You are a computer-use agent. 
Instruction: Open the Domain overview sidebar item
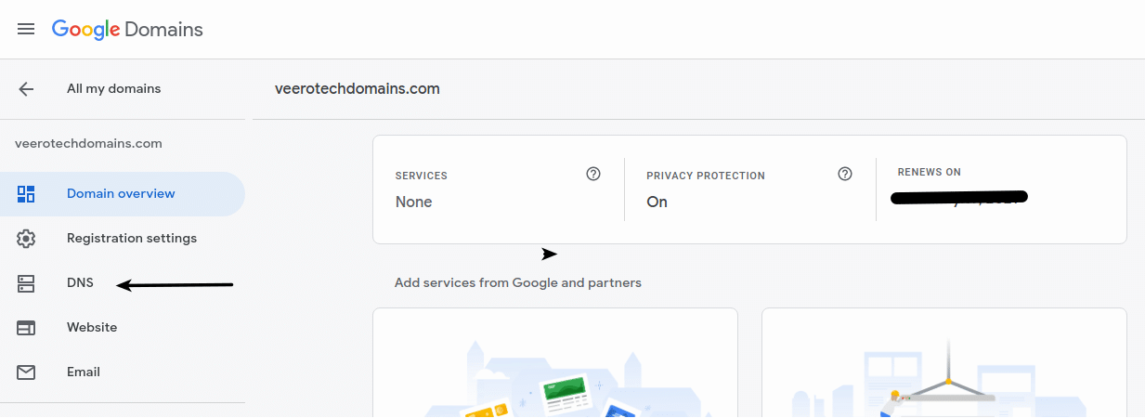tap(121, 194)
